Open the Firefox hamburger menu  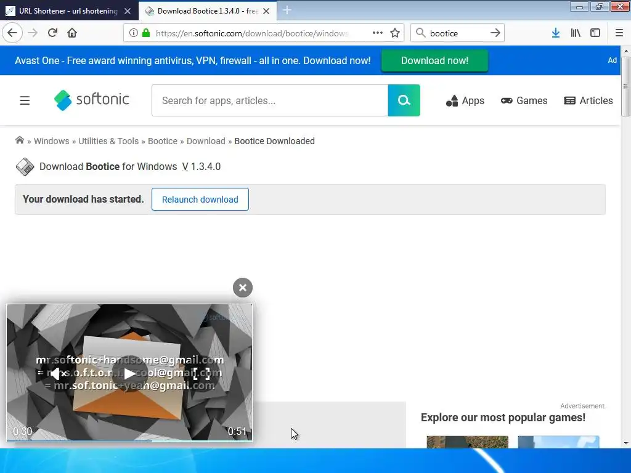tap(619, 33)
